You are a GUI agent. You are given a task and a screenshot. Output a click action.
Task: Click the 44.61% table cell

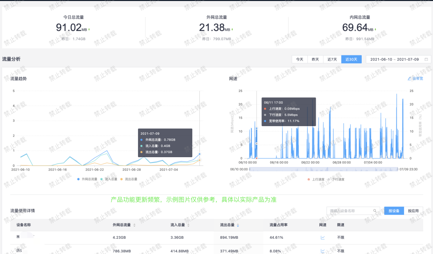tap(276, 237)
